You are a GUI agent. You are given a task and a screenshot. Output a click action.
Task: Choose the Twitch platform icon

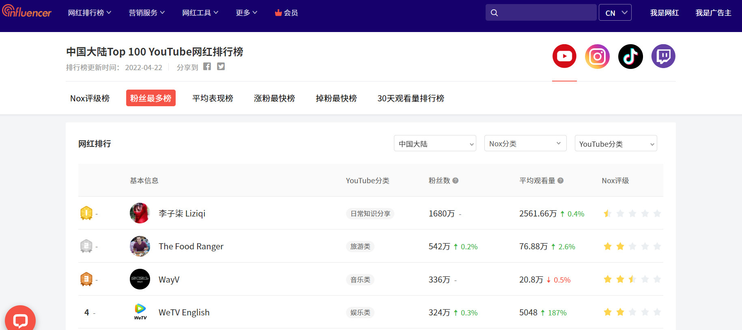[x=663, y=56]
